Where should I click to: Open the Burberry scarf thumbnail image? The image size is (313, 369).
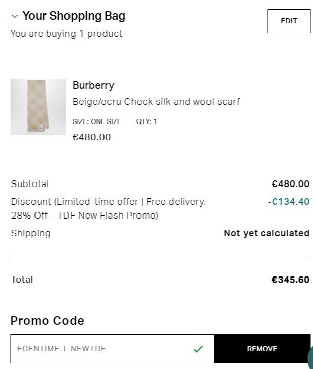coord(38,107)
